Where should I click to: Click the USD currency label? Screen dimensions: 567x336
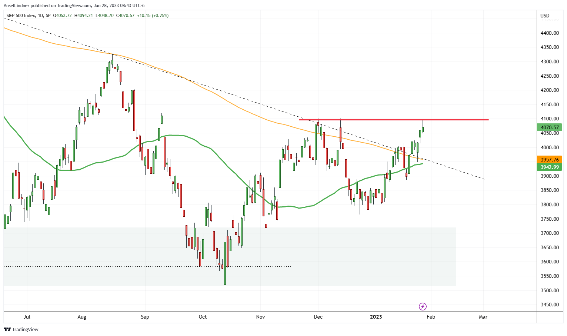click(545, 16)
